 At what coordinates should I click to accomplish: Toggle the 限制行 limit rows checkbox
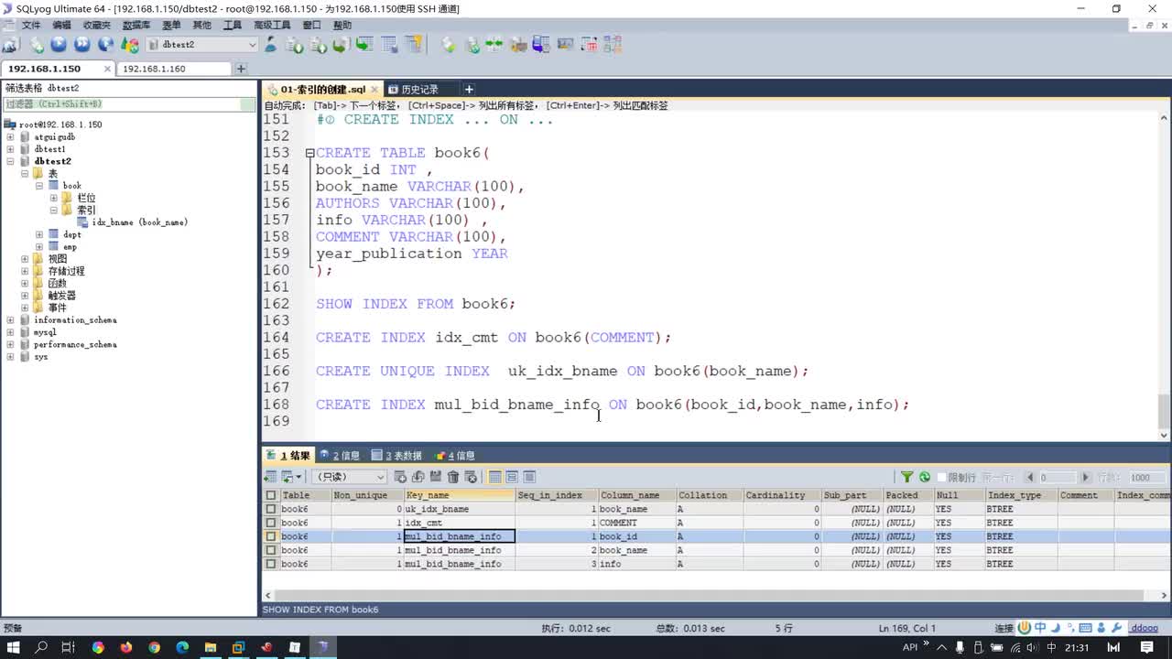942,477
